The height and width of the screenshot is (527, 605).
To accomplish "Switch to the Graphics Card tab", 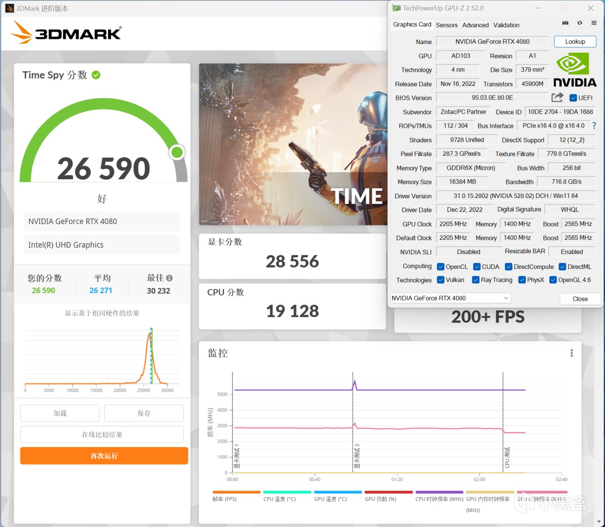I will (412, 24).
